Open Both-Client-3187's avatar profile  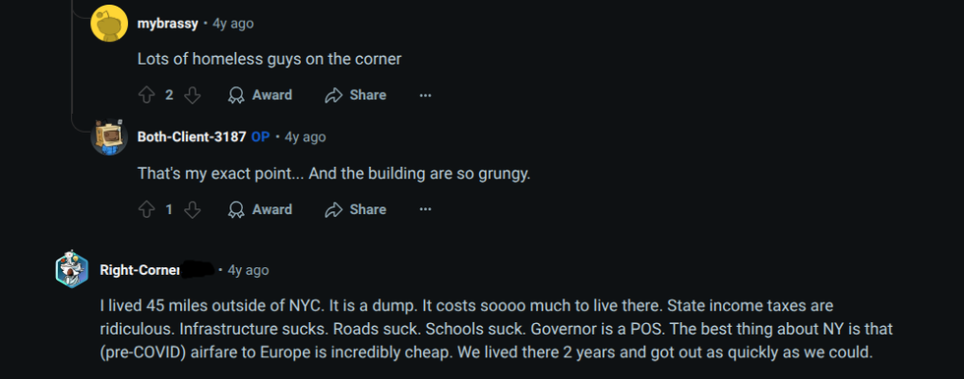point(109,137)
